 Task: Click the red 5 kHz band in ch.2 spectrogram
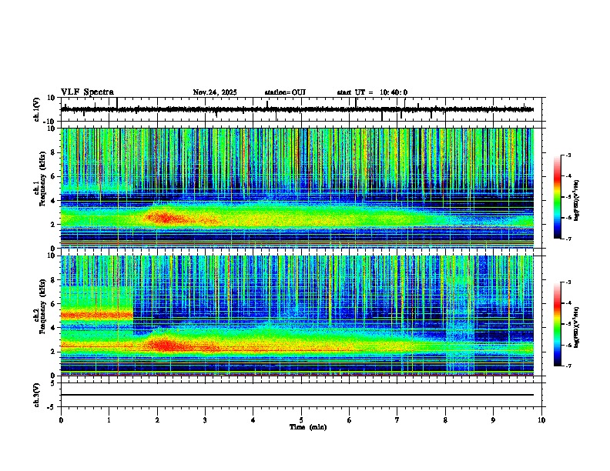[97, 315]
